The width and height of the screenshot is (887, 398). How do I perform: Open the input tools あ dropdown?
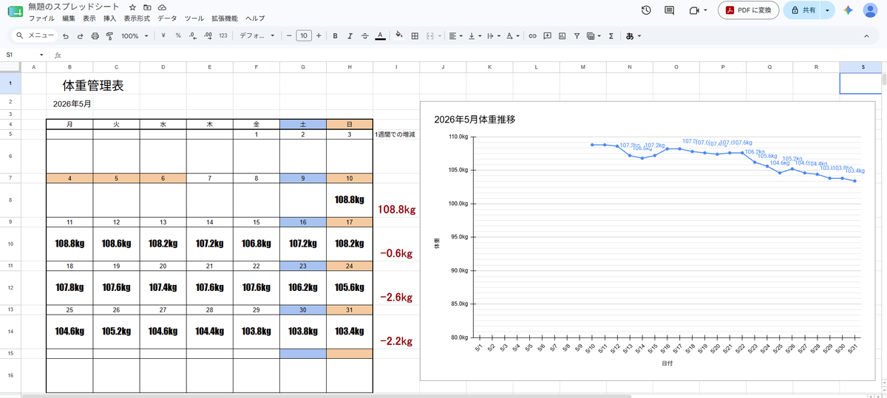pyautogui.click(x=633, y=35)
